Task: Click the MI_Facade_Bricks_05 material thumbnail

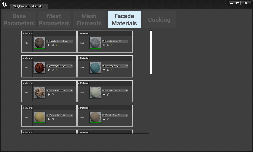Action: [x=39, y=68]
